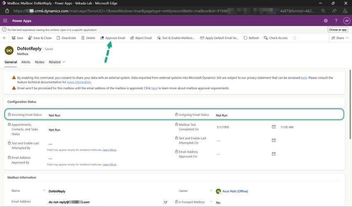
Task: Open calendar for Mailbox Test Completed On
Action: click(x=274, y=127)
